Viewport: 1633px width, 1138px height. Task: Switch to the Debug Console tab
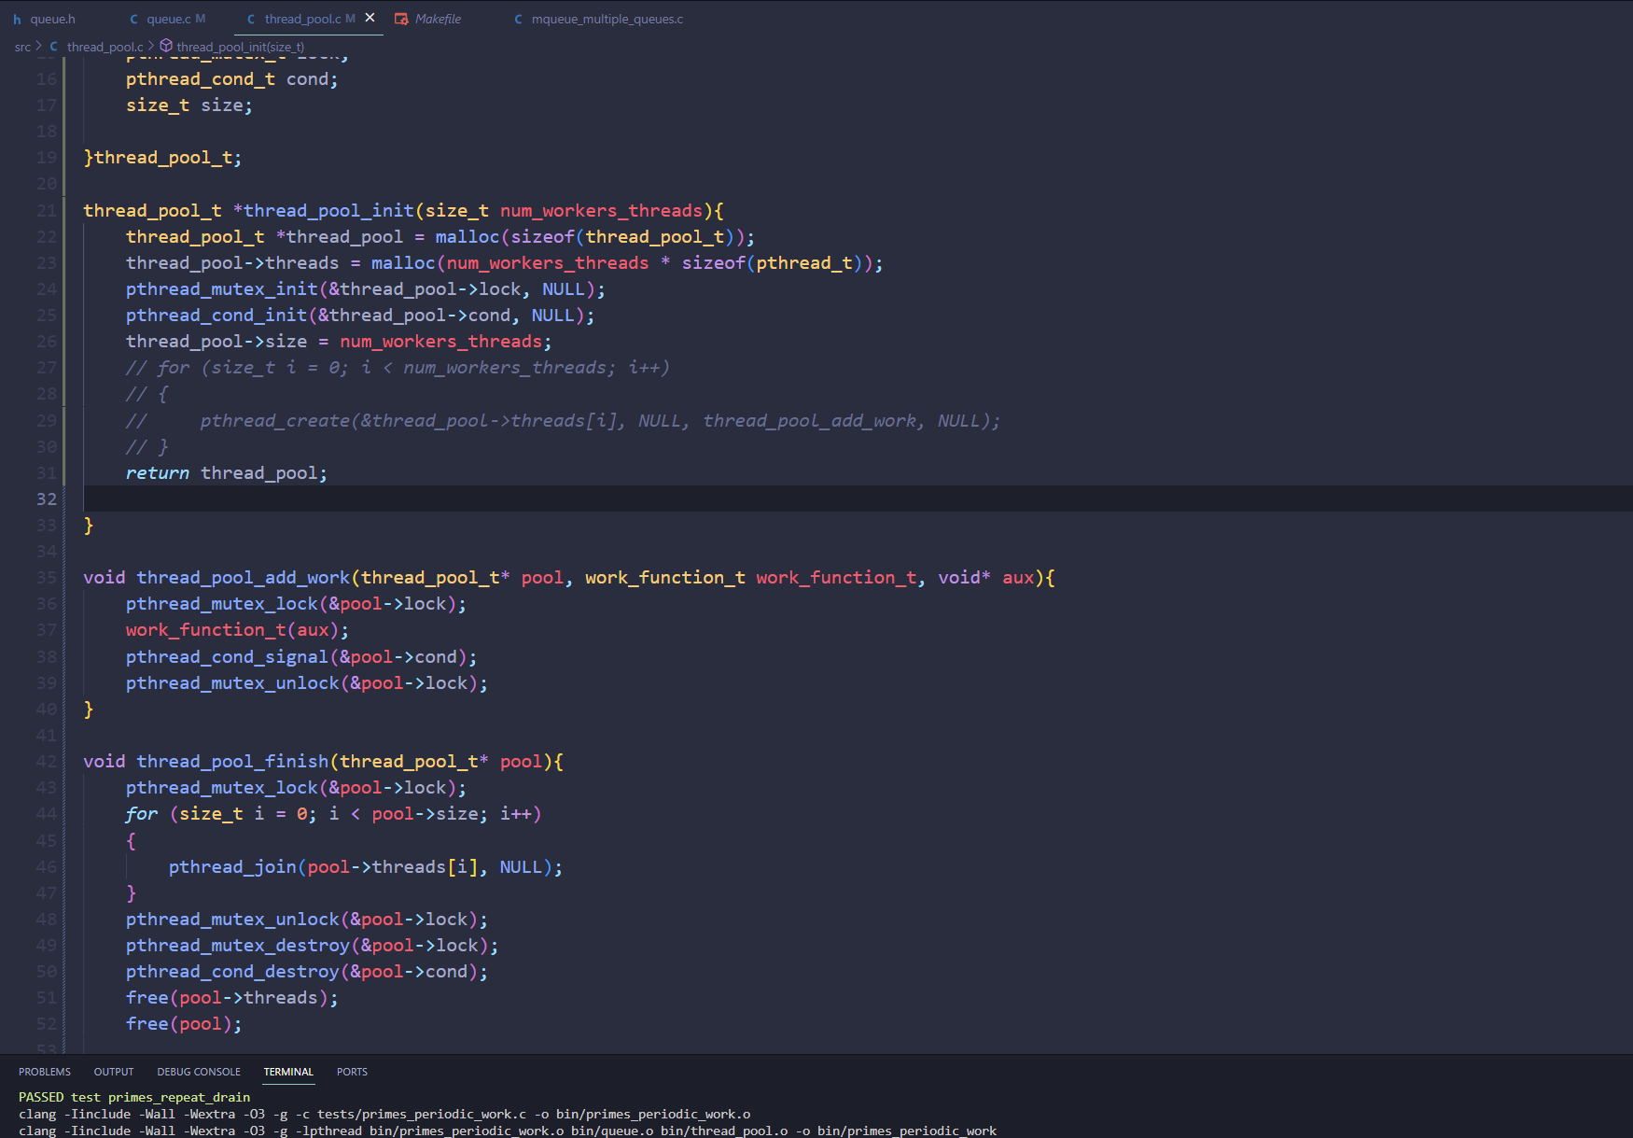199,1072
